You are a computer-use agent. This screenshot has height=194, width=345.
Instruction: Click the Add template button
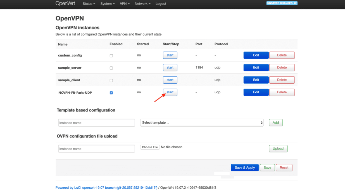276,122
